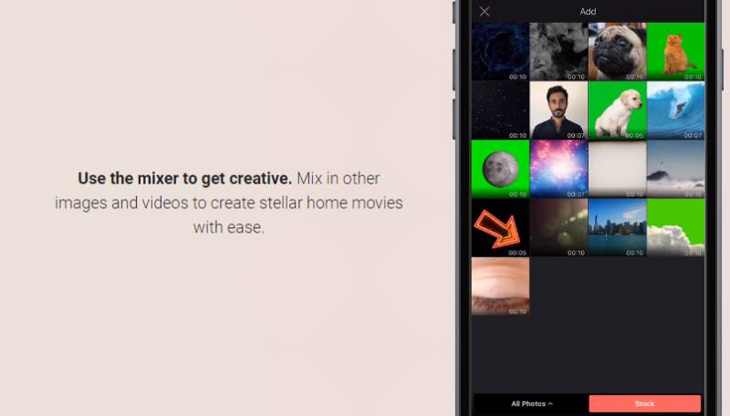Add the ocean wave surfer clip
This screenshot has height=416, width=730.
point(675,110)
